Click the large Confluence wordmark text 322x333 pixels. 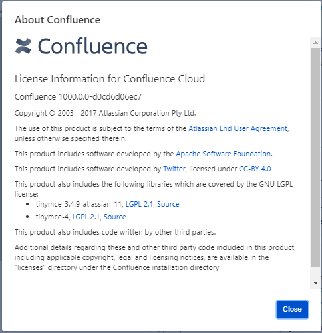point(92,46)
